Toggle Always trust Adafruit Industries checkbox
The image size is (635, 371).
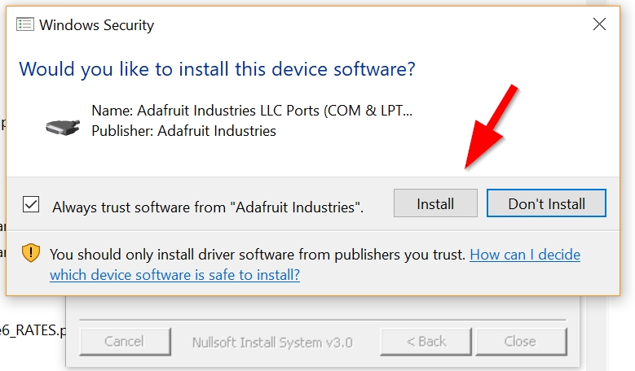31,204
